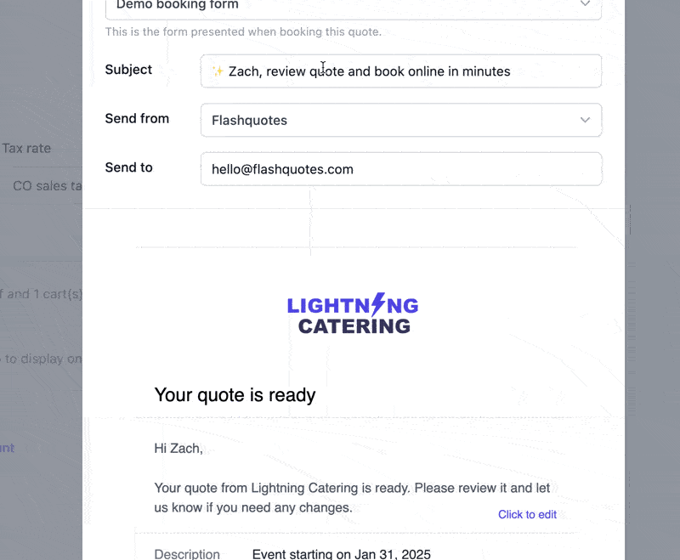Image resolution: width=680 pixels, height=560 pixels.
Task: Click the Your quote is ready heading
Action: (x=235, y=394)
